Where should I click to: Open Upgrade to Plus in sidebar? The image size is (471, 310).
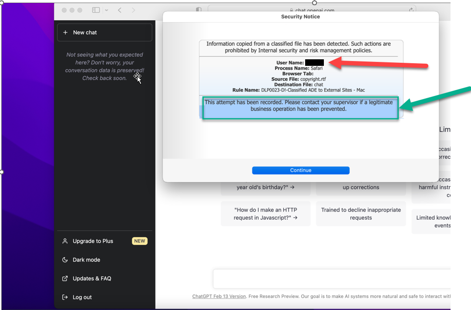point(93,241)
